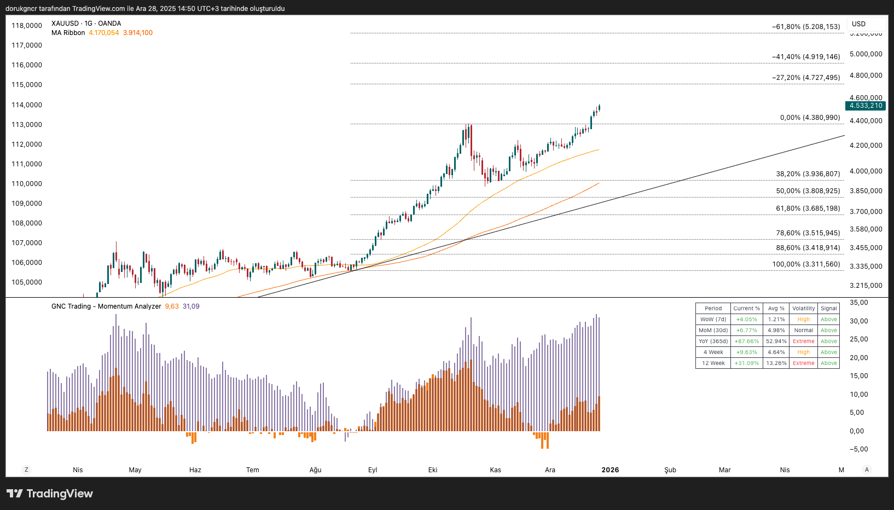Open GNC Trading Momentum Analyzer legend
This screenshot has width=894, height=510.
click(x=106, y=306)
